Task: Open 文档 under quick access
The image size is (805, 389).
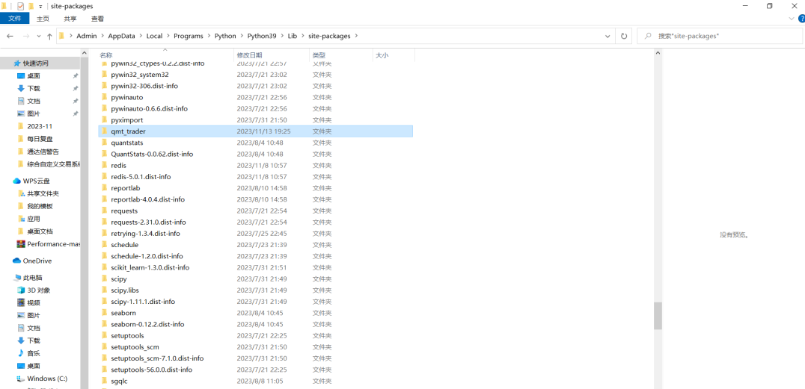Action: (34, 101)
